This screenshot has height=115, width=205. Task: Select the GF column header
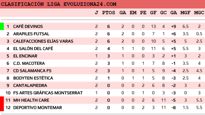click(x=153, y=13)
